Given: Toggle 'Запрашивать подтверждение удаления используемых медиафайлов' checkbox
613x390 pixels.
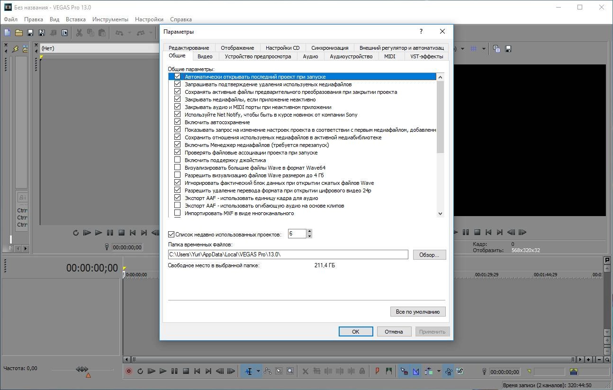Looking at the screenshot, I should pyautogui.click(x=178, y=84).
